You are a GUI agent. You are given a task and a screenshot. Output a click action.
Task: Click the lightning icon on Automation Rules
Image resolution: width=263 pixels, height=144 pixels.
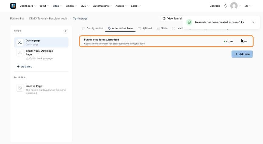(109, 28)
